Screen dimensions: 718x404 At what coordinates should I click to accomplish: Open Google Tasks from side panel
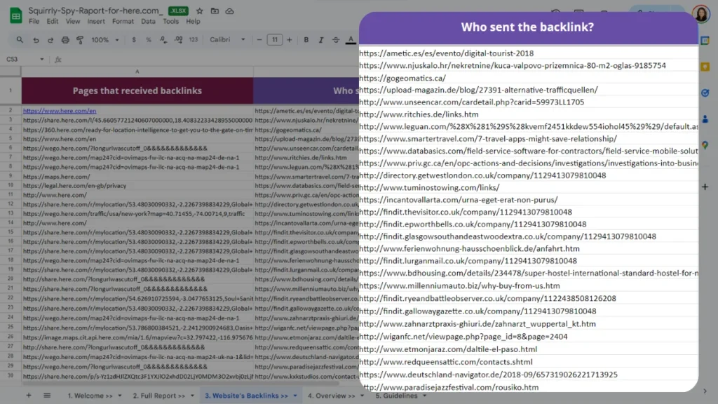tap(705, 93)
